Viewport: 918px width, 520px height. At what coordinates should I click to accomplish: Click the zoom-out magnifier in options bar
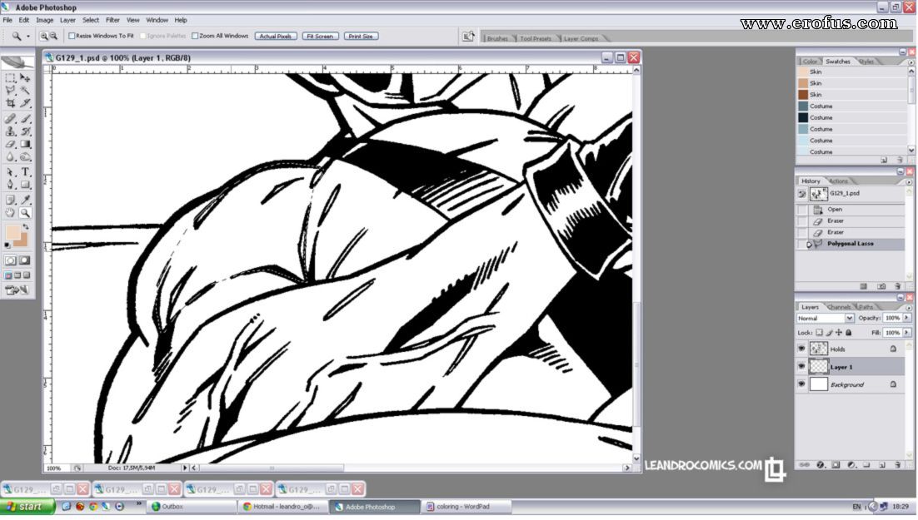click(x=53, y=37)
